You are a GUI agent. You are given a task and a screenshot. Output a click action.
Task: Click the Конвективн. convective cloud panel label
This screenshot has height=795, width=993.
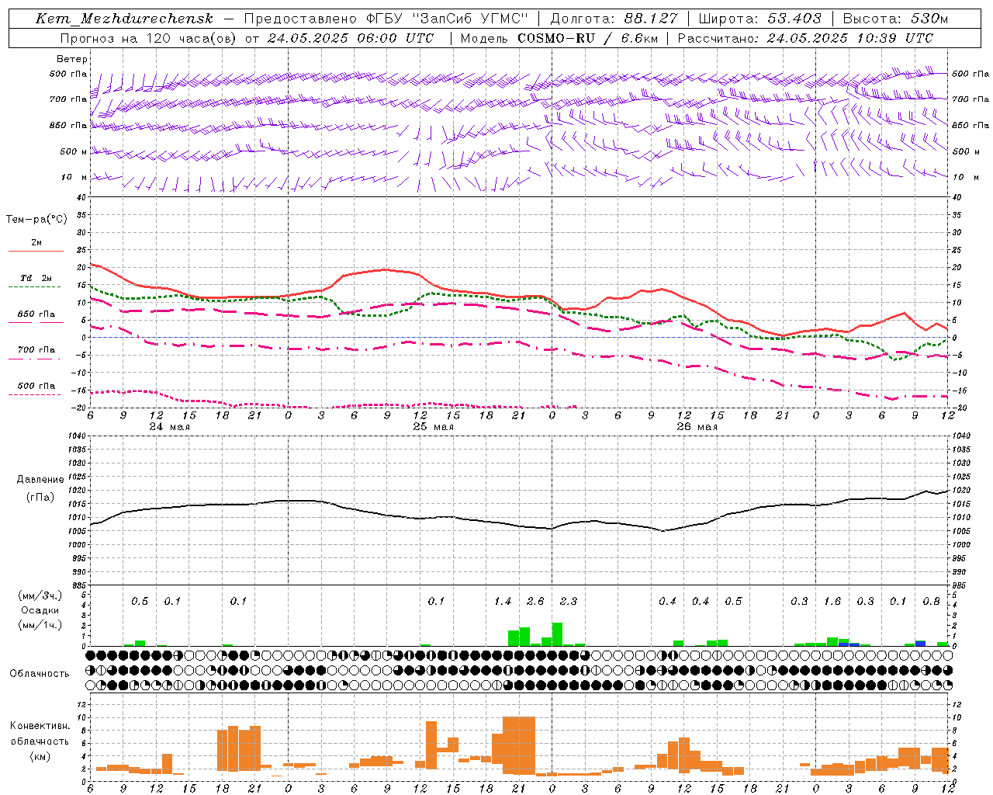40,726
